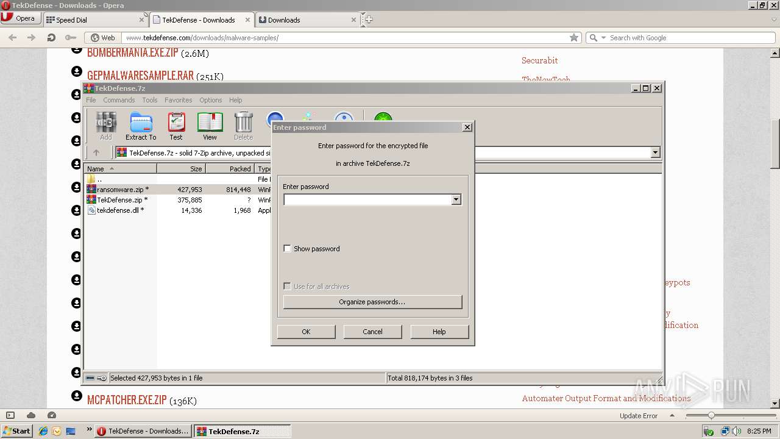Click the parent folder '..' icon
Viewport: 780px width, 439px height.
[x=91, y=179]
